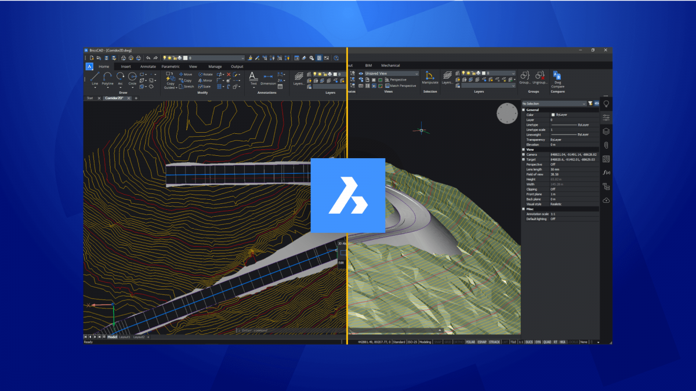Toggle ESNAP in the status bar
The image size is (696, 391).
click(481, 343)
